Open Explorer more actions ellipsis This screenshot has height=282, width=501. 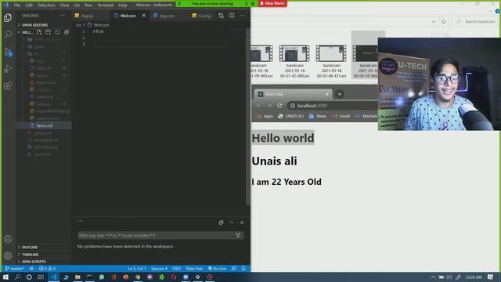[x=63, y=16]
